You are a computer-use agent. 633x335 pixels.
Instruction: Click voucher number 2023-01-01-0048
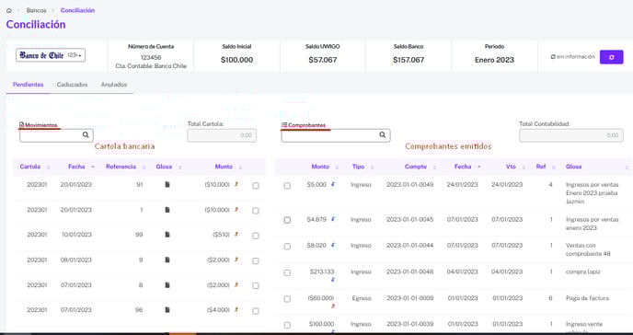point(409,272)
